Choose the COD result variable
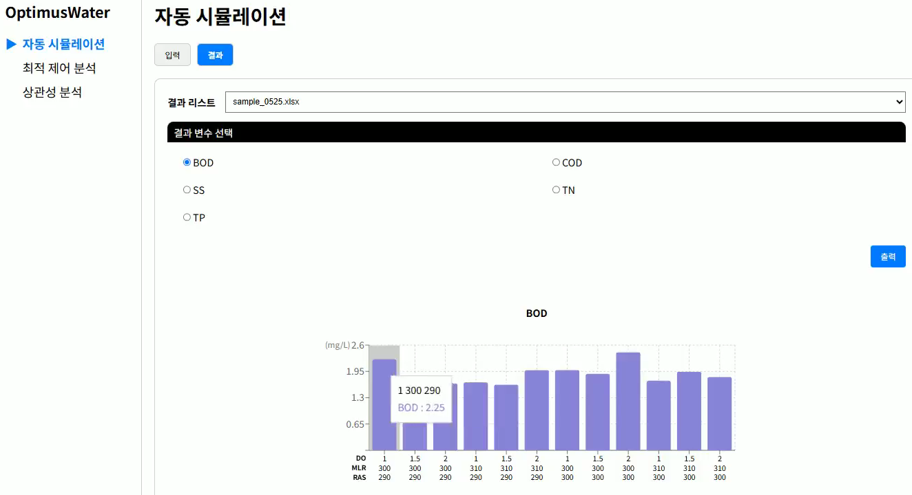Image resolution: width=912 pixels, height=495 pixels. (x=556, y=163)
